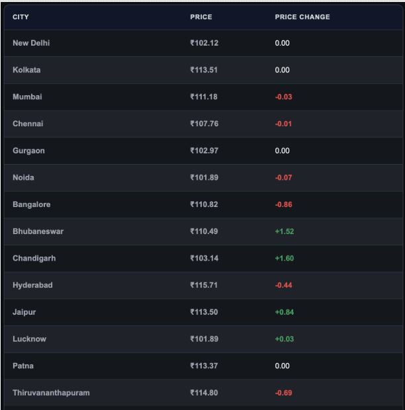This screenshot has width=405, height=410.
Task: Select the Thiruvananthapuram city name
Action: [x=51, y=393]
